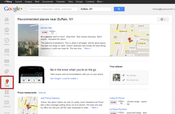Click the No reviews pencil icon
Viewport: 175px width, 114px height.
124,75
